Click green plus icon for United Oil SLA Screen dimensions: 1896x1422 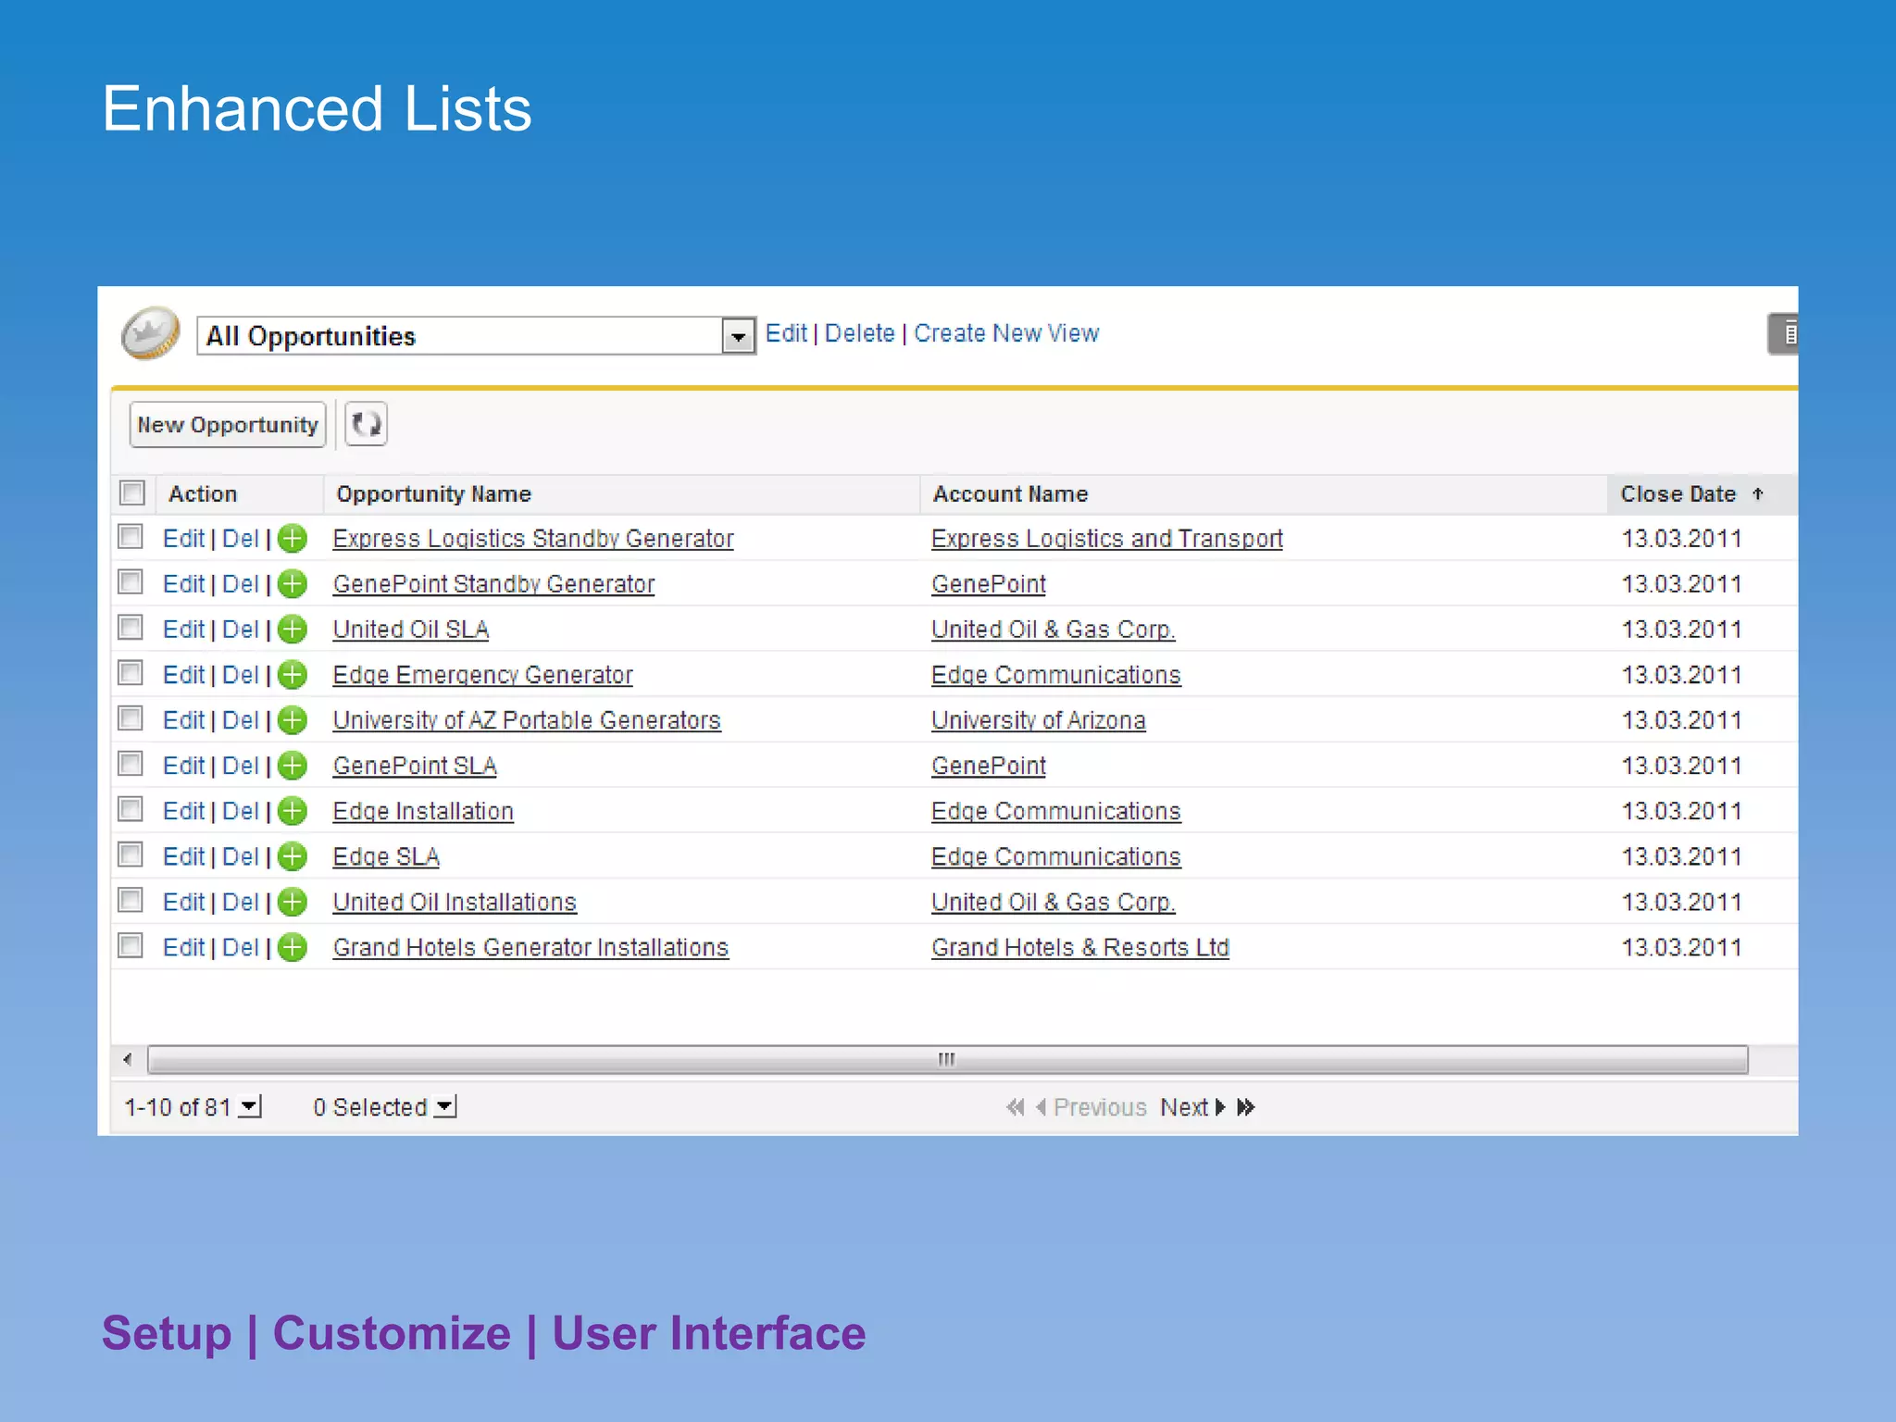[x=293, y=629]
